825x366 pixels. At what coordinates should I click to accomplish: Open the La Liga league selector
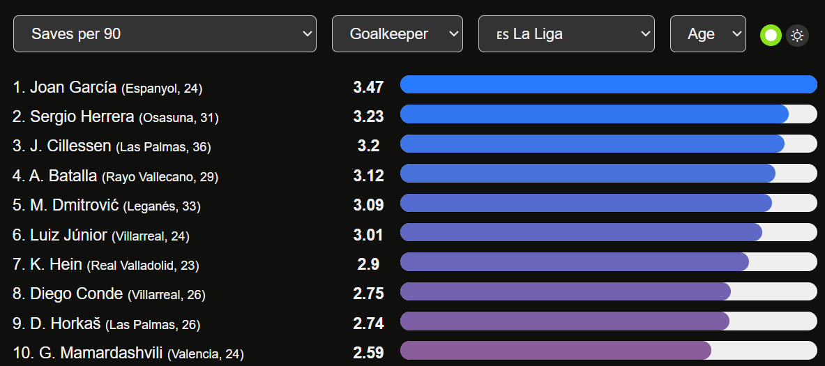(566, 33)
